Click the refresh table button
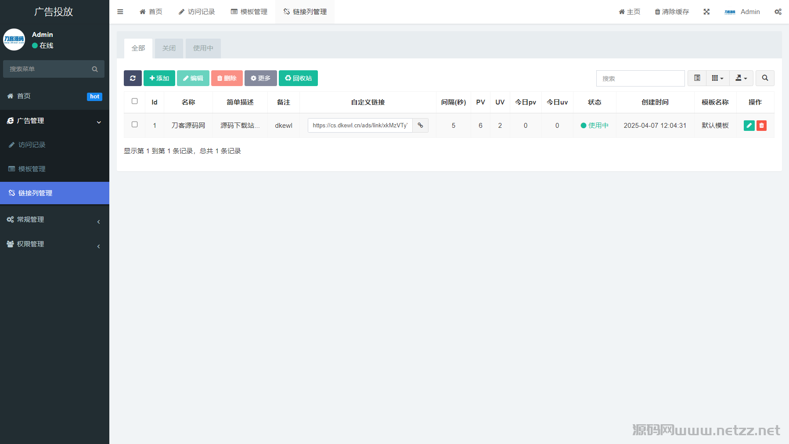Image resolution: width=789 pixels, height=444 pixels. click(x=133, y=78)
